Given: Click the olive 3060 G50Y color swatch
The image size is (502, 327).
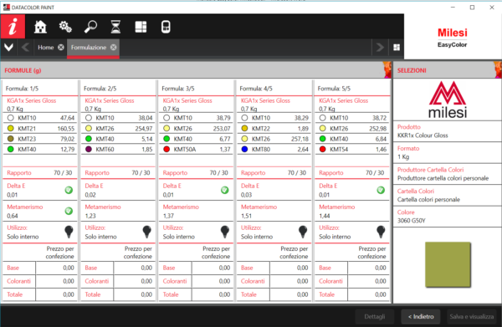Looking at the screenshot, I should tap(448, 264).
